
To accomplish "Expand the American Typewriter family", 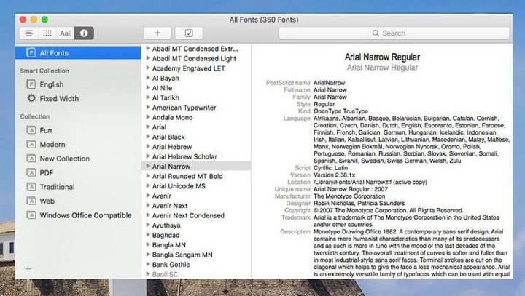I will point(148,107).
